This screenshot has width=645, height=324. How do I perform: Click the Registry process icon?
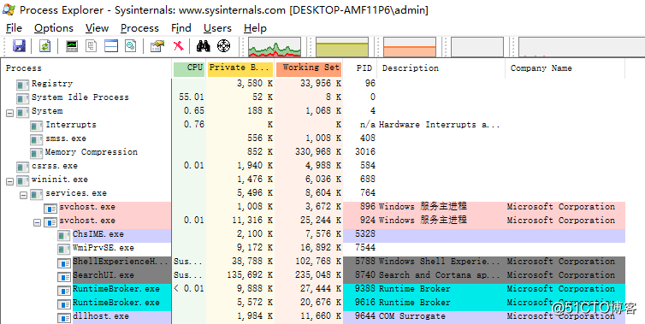click(22, 85)
